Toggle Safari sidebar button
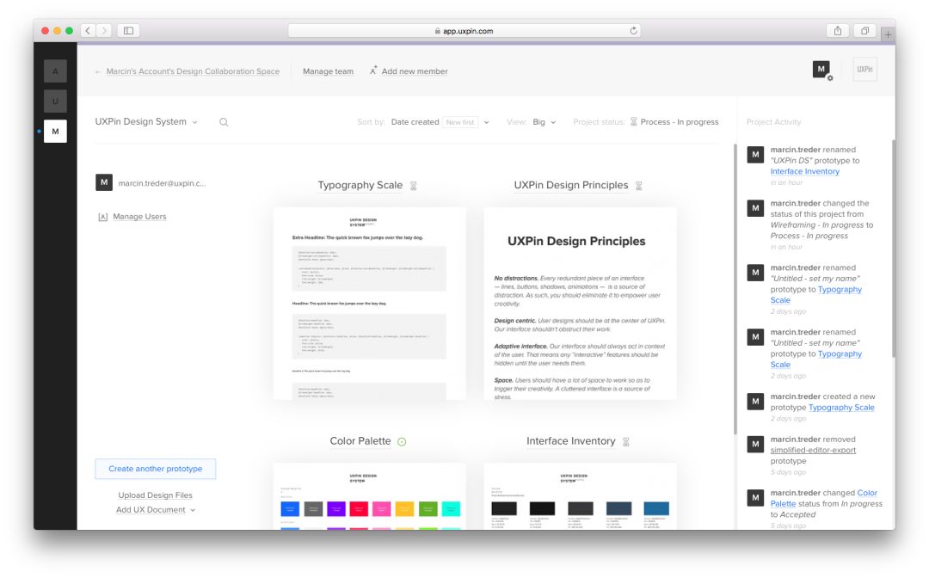Screen dimensions: 929x578 pos(128,31)
